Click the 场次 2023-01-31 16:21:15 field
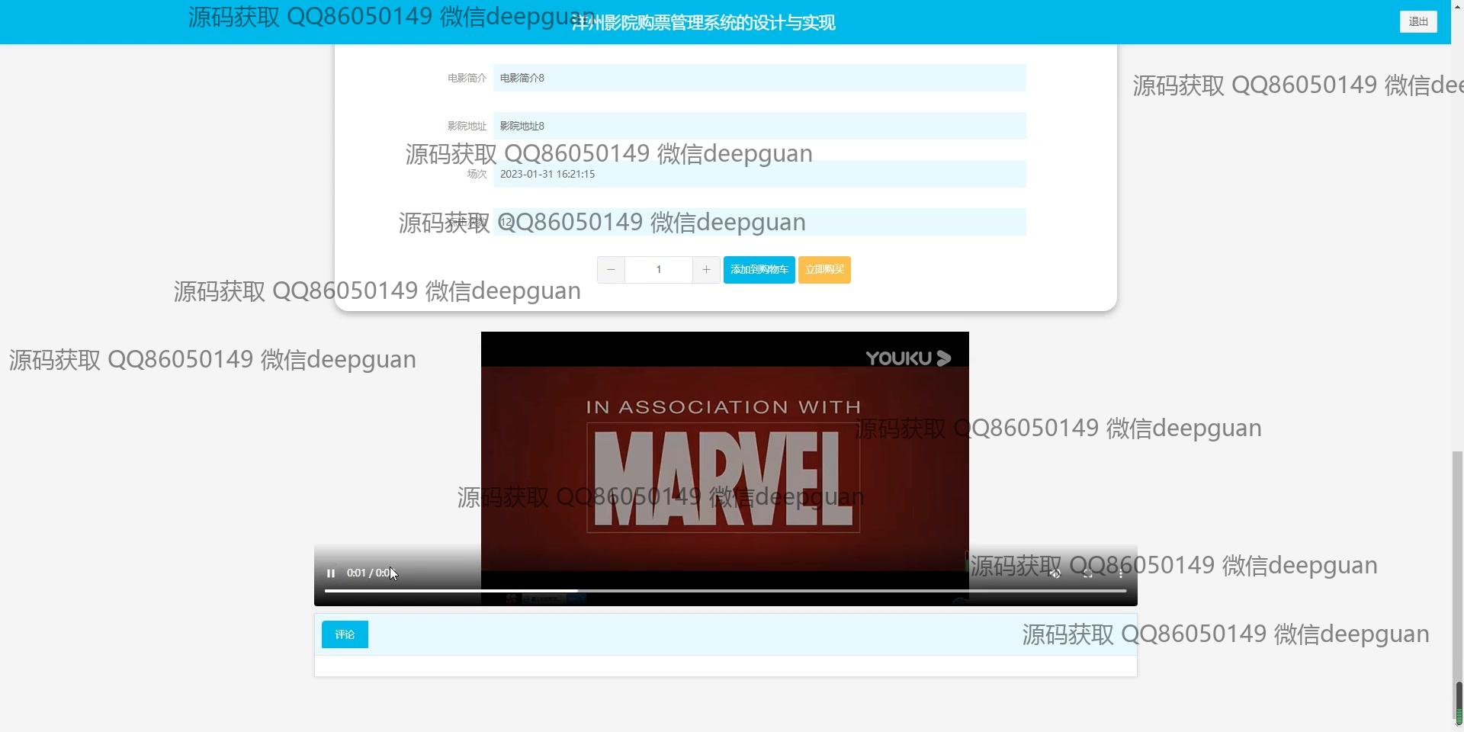1464x732 pixels. (759, 174)
